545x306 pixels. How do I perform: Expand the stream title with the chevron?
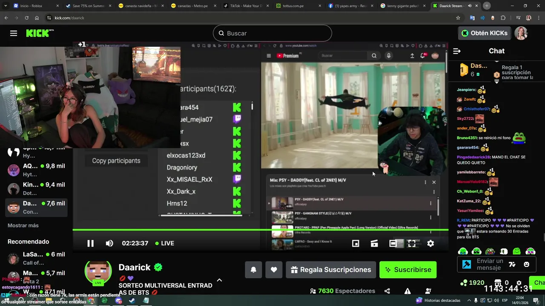tap(219, 280)
